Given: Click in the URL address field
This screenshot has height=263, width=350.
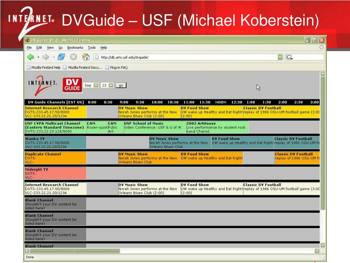Looking at the screenshot, I should coord(188,57).
